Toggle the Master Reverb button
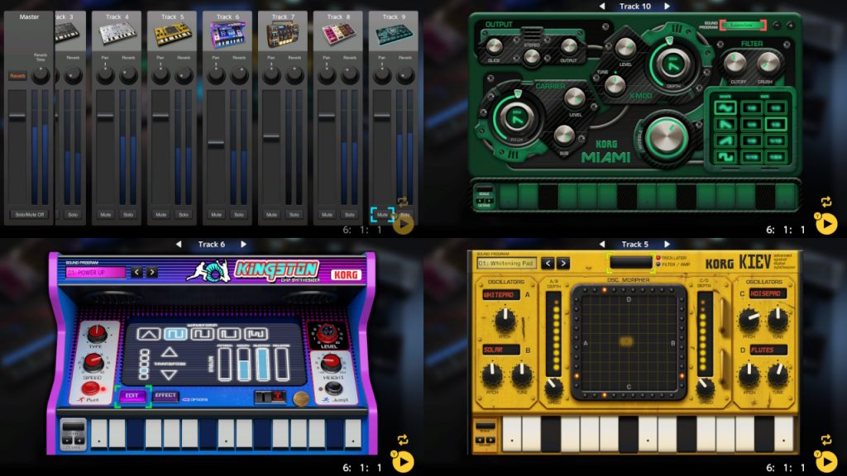 pos(17,76)
